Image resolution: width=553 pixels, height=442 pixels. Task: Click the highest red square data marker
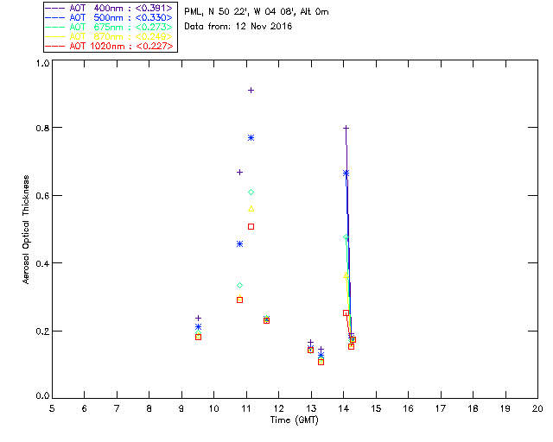[x=251, y=227]
